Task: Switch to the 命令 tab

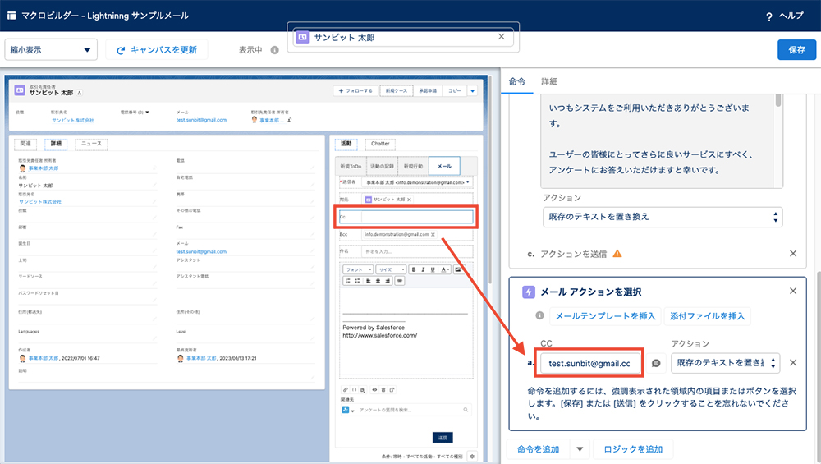Action: click(516, 81)
